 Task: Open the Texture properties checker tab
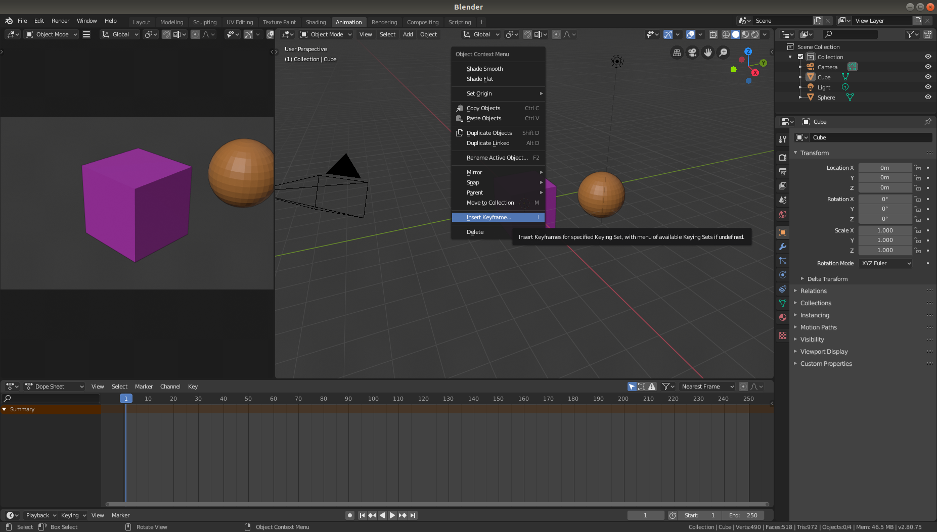click(783, 335)
